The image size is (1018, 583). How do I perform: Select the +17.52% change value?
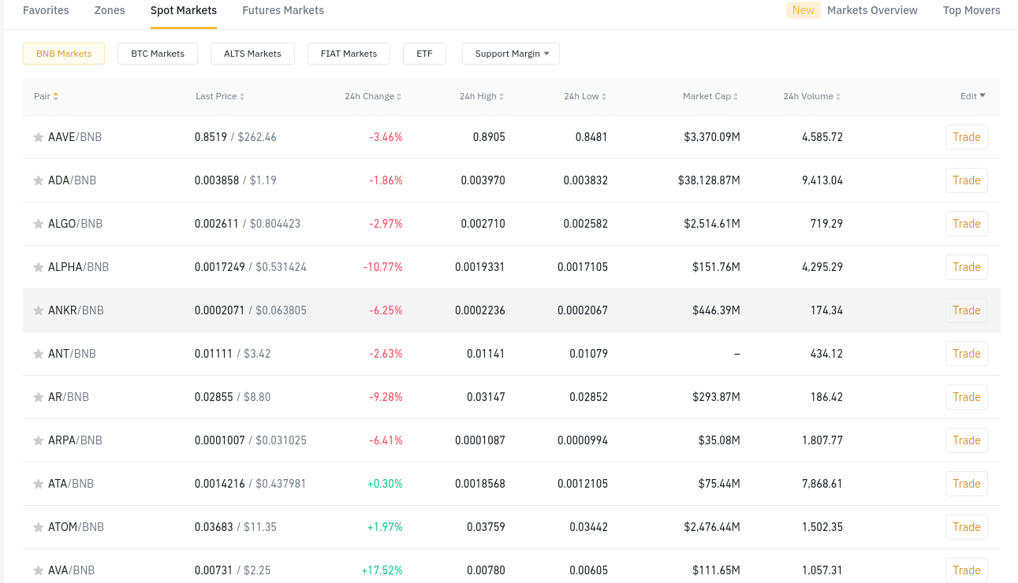pos(382,570)
